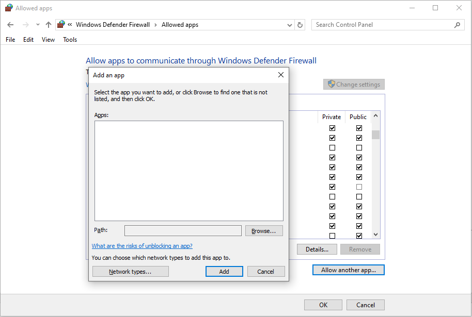472x317 pixels.
Task: Expand the address bar history dropdown
Action: click(290, 25)
